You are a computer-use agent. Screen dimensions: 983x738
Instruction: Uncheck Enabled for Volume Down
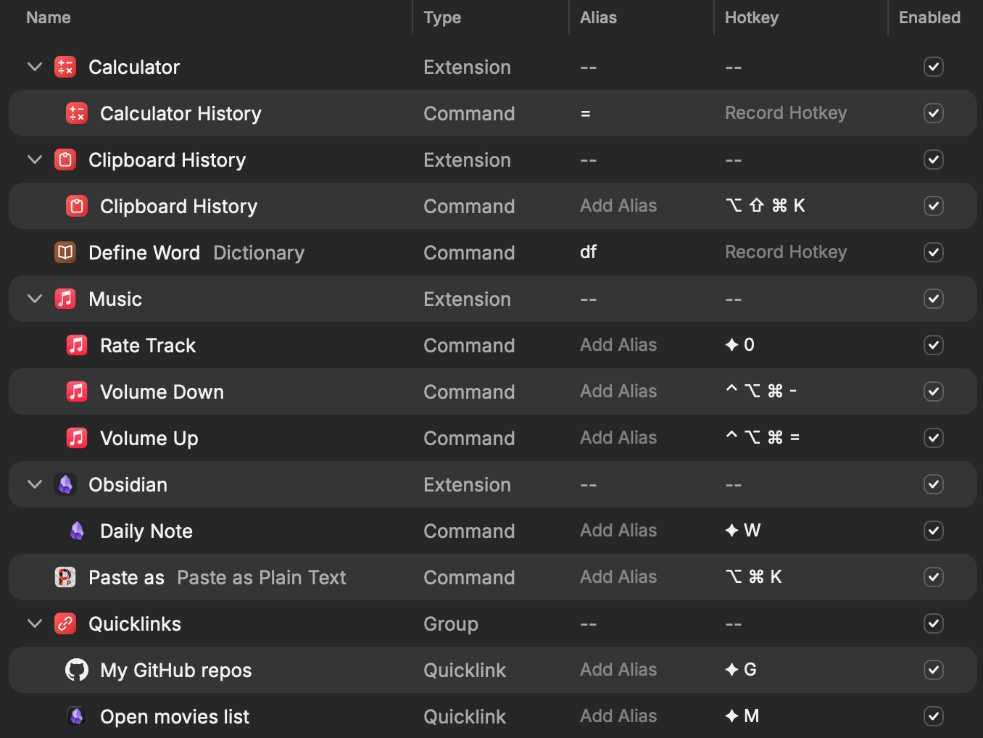[934, 391]
